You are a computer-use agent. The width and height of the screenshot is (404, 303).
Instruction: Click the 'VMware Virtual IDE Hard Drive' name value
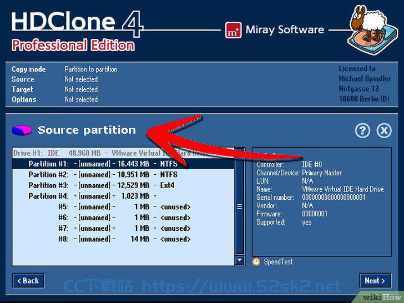click(x=343, y=189)
